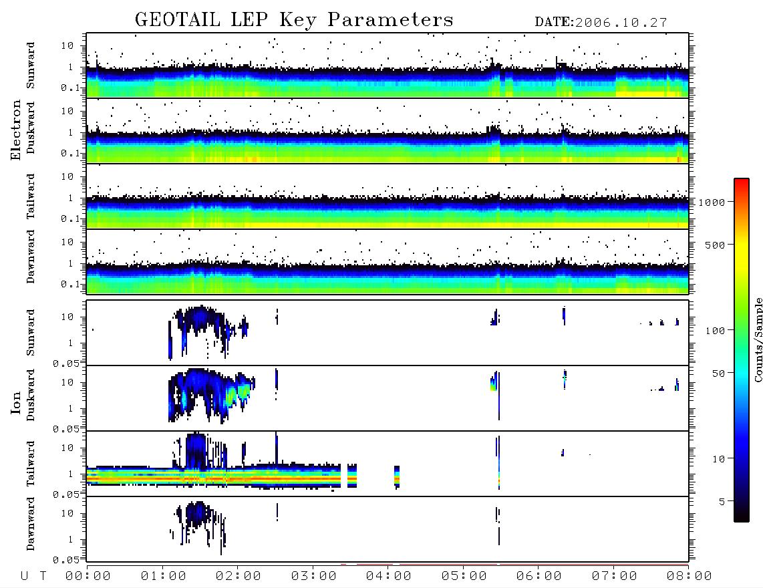This screenshot has width=763, height=588.
Task: Click the 03:00 time tick label
Action: click(314, 577)
